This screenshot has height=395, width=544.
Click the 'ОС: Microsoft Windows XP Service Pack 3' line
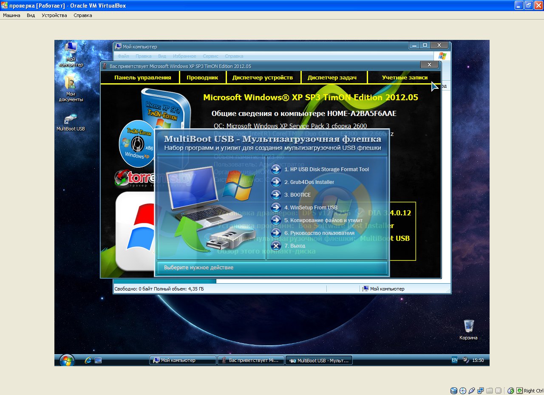290,126
